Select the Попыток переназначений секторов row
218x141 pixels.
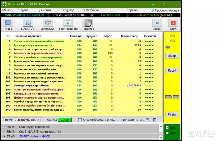pos(82,90)
